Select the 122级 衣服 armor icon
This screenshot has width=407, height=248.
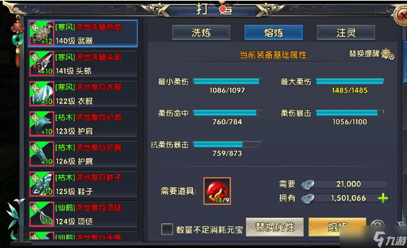(42, 94)
